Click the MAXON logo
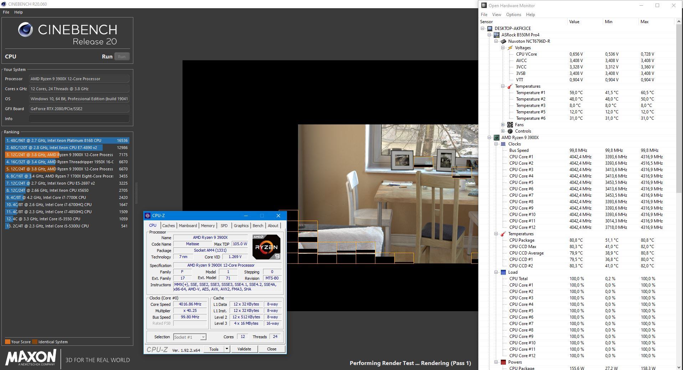The height and width of the screenshot is (370, 683). 31,358
